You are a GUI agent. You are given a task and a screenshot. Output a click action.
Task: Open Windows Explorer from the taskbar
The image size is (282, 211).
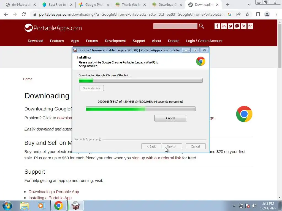pos(25,206)
